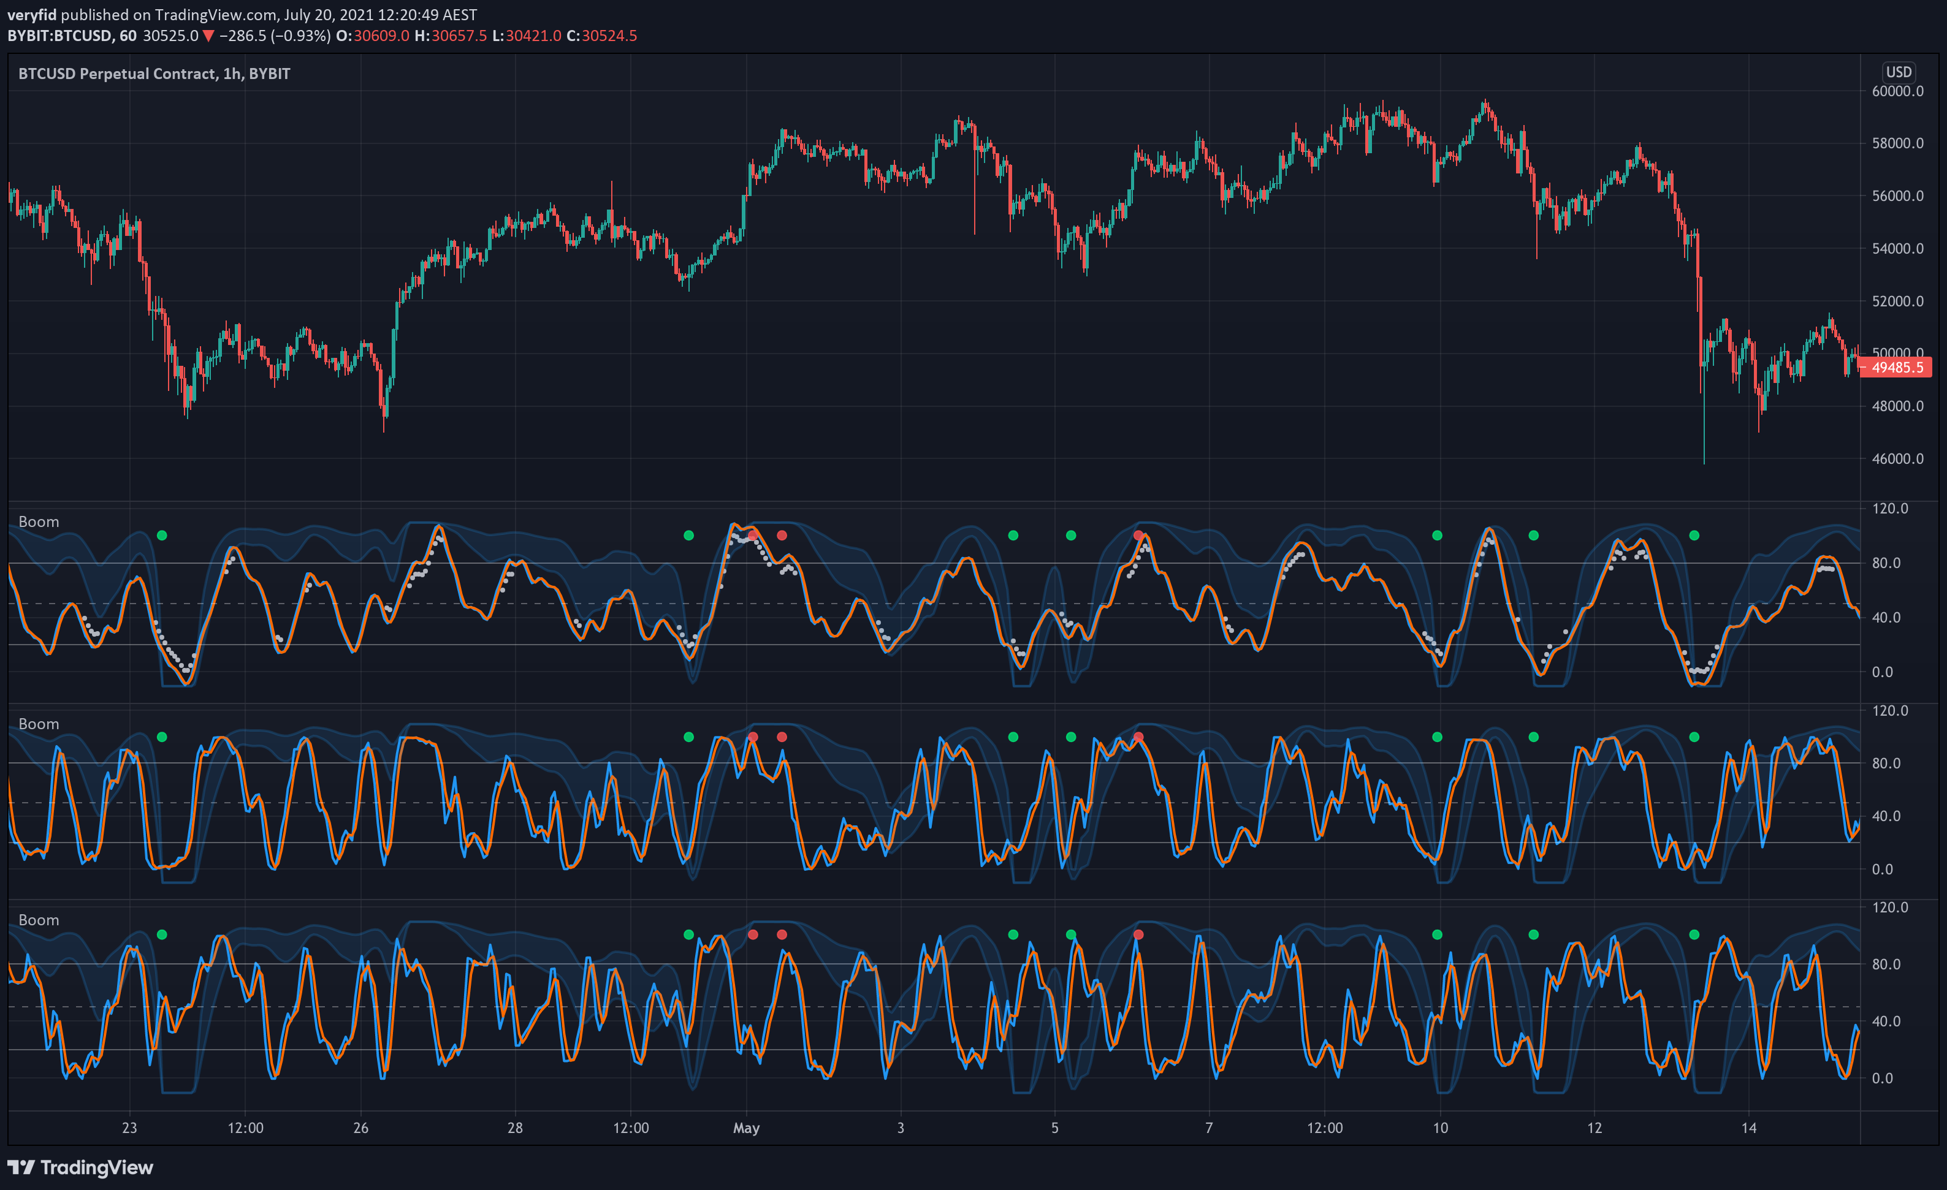Click the 26 date label on the time axis
The height and width of the screenshot is (1190, 1947).
tap(360, 1127)
